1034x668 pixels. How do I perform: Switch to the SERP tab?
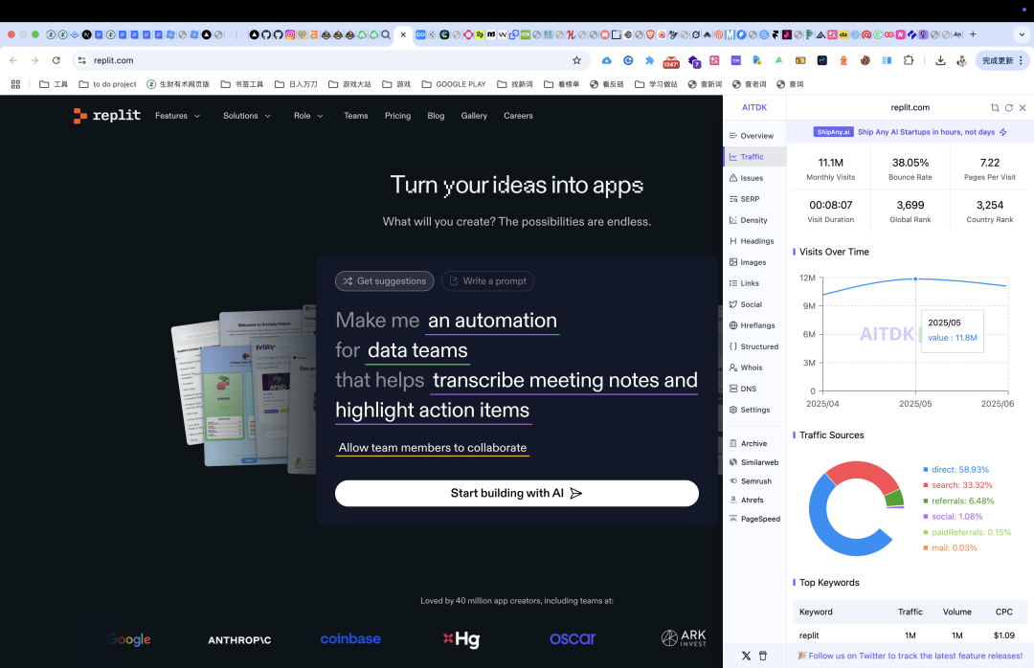pos(745,199)
